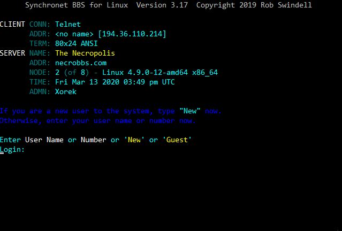Click the 'necrobbs.com' server address
342x231 pixels.
(x=81, y=63)
